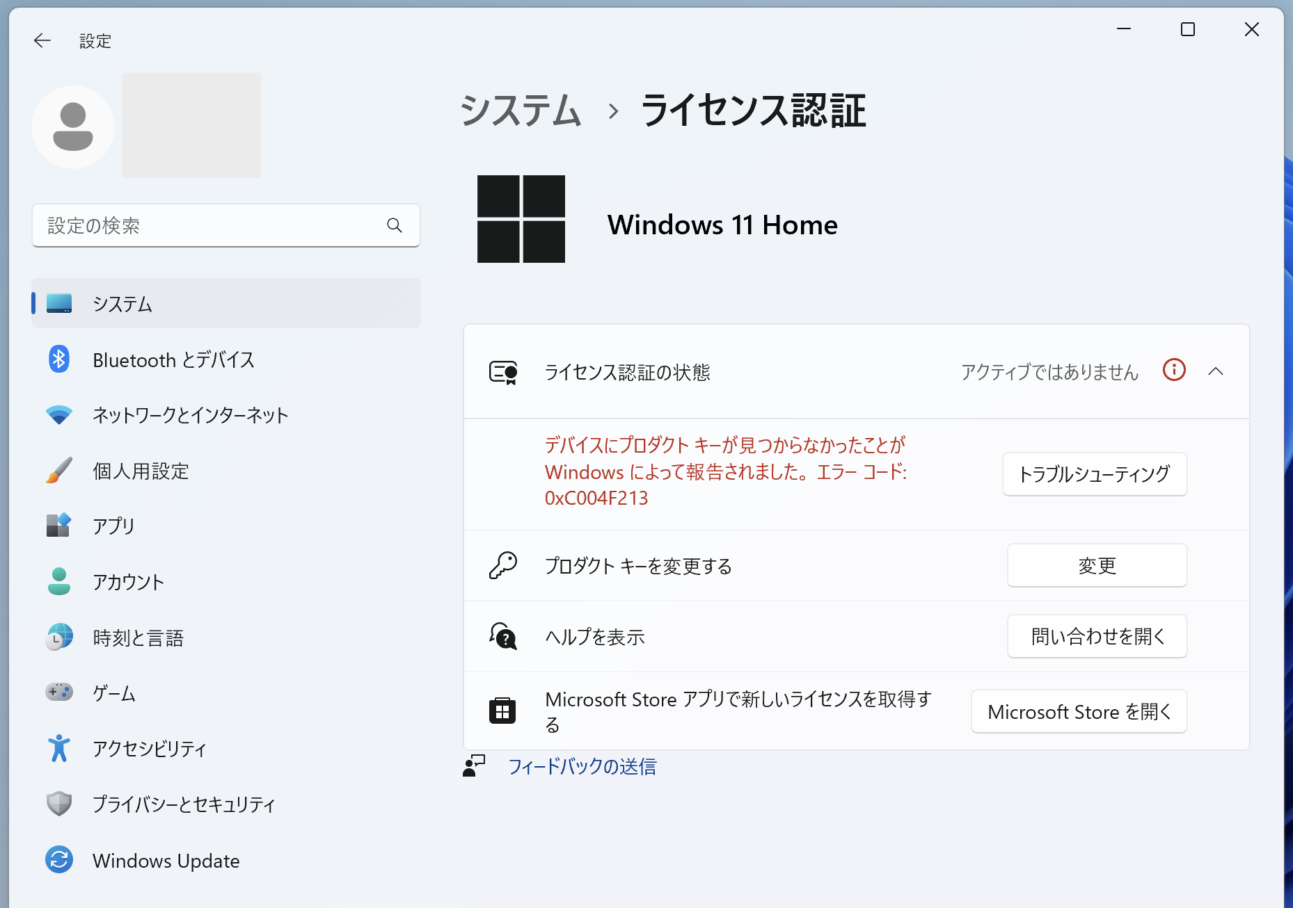Click the game controller icon
The height and width of the screenshot is (908, 1293).
pos(59,692)
